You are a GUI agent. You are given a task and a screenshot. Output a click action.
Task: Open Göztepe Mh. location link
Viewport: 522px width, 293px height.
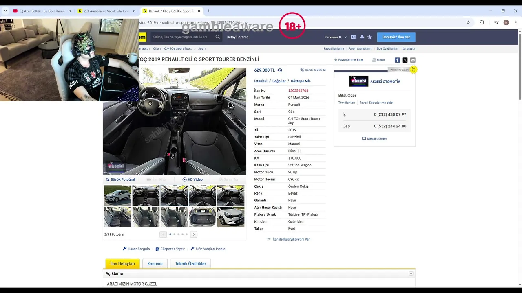301,81
